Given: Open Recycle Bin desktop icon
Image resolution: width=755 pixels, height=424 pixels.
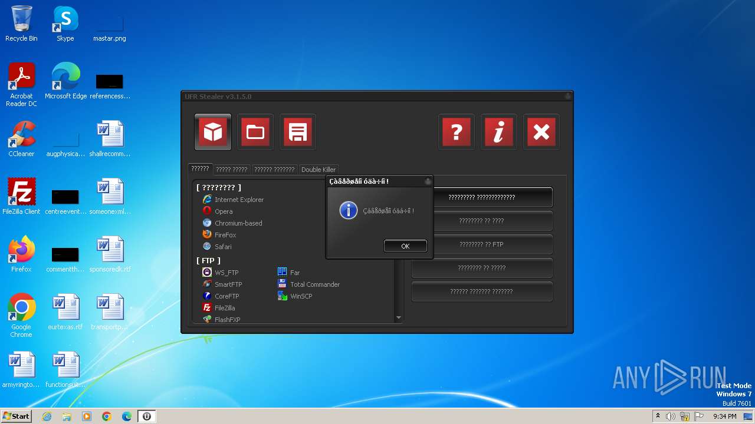Looking at the screenshot, I should (x=21, y=24).
